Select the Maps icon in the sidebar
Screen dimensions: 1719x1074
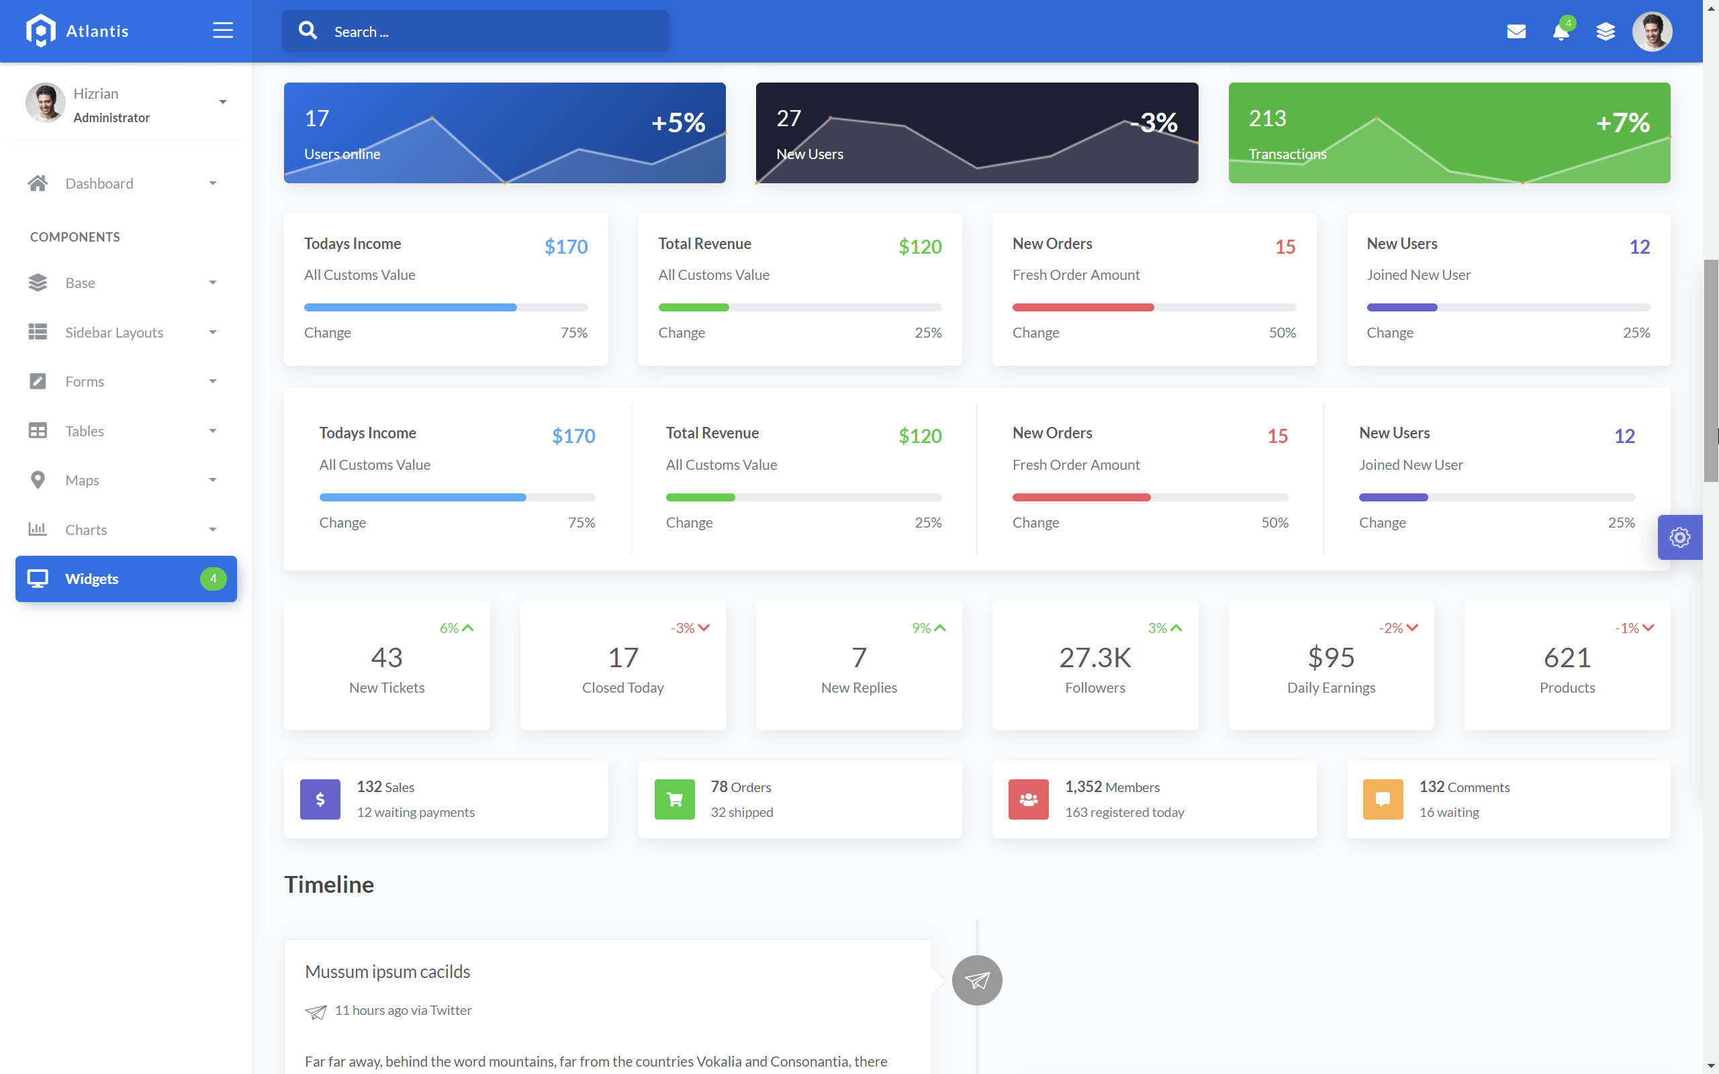[x=38, y=480]
